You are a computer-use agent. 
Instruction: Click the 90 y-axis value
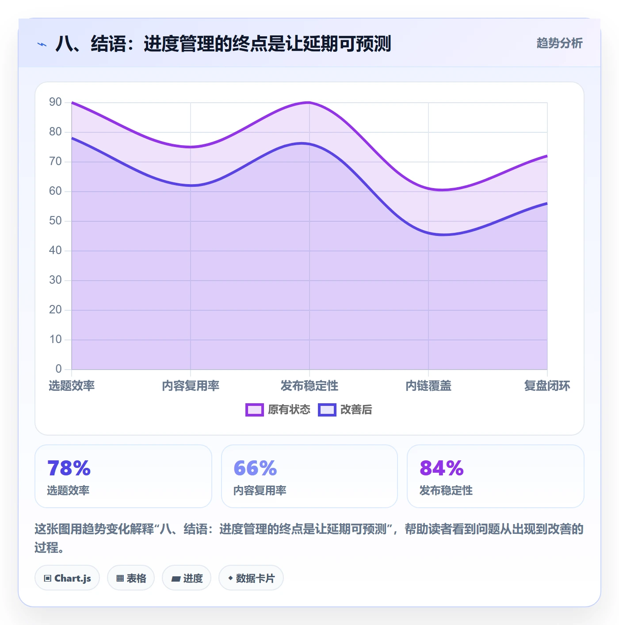(55, 102)
